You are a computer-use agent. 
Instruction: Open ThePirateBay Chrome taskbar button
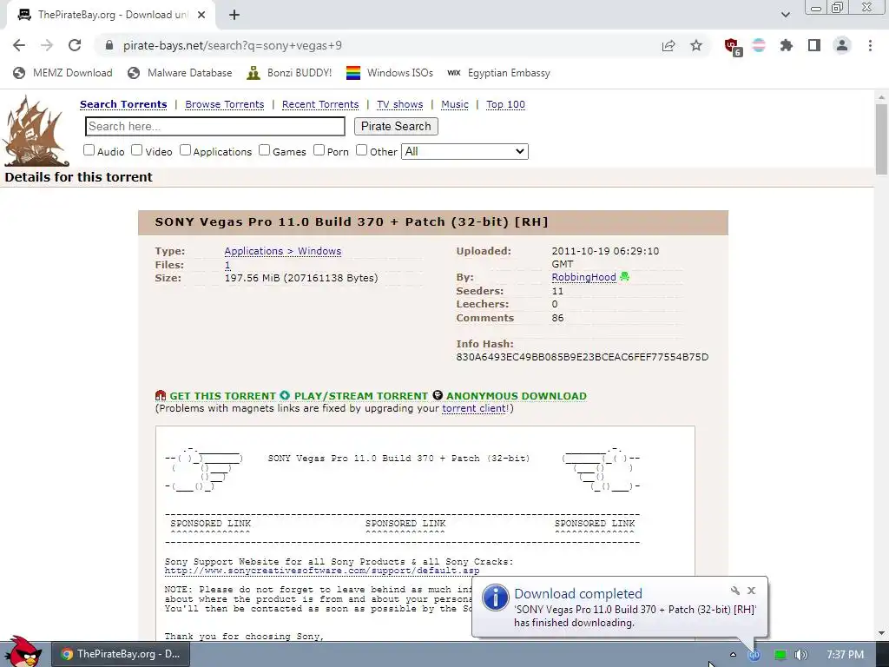[x=120, y=654]
